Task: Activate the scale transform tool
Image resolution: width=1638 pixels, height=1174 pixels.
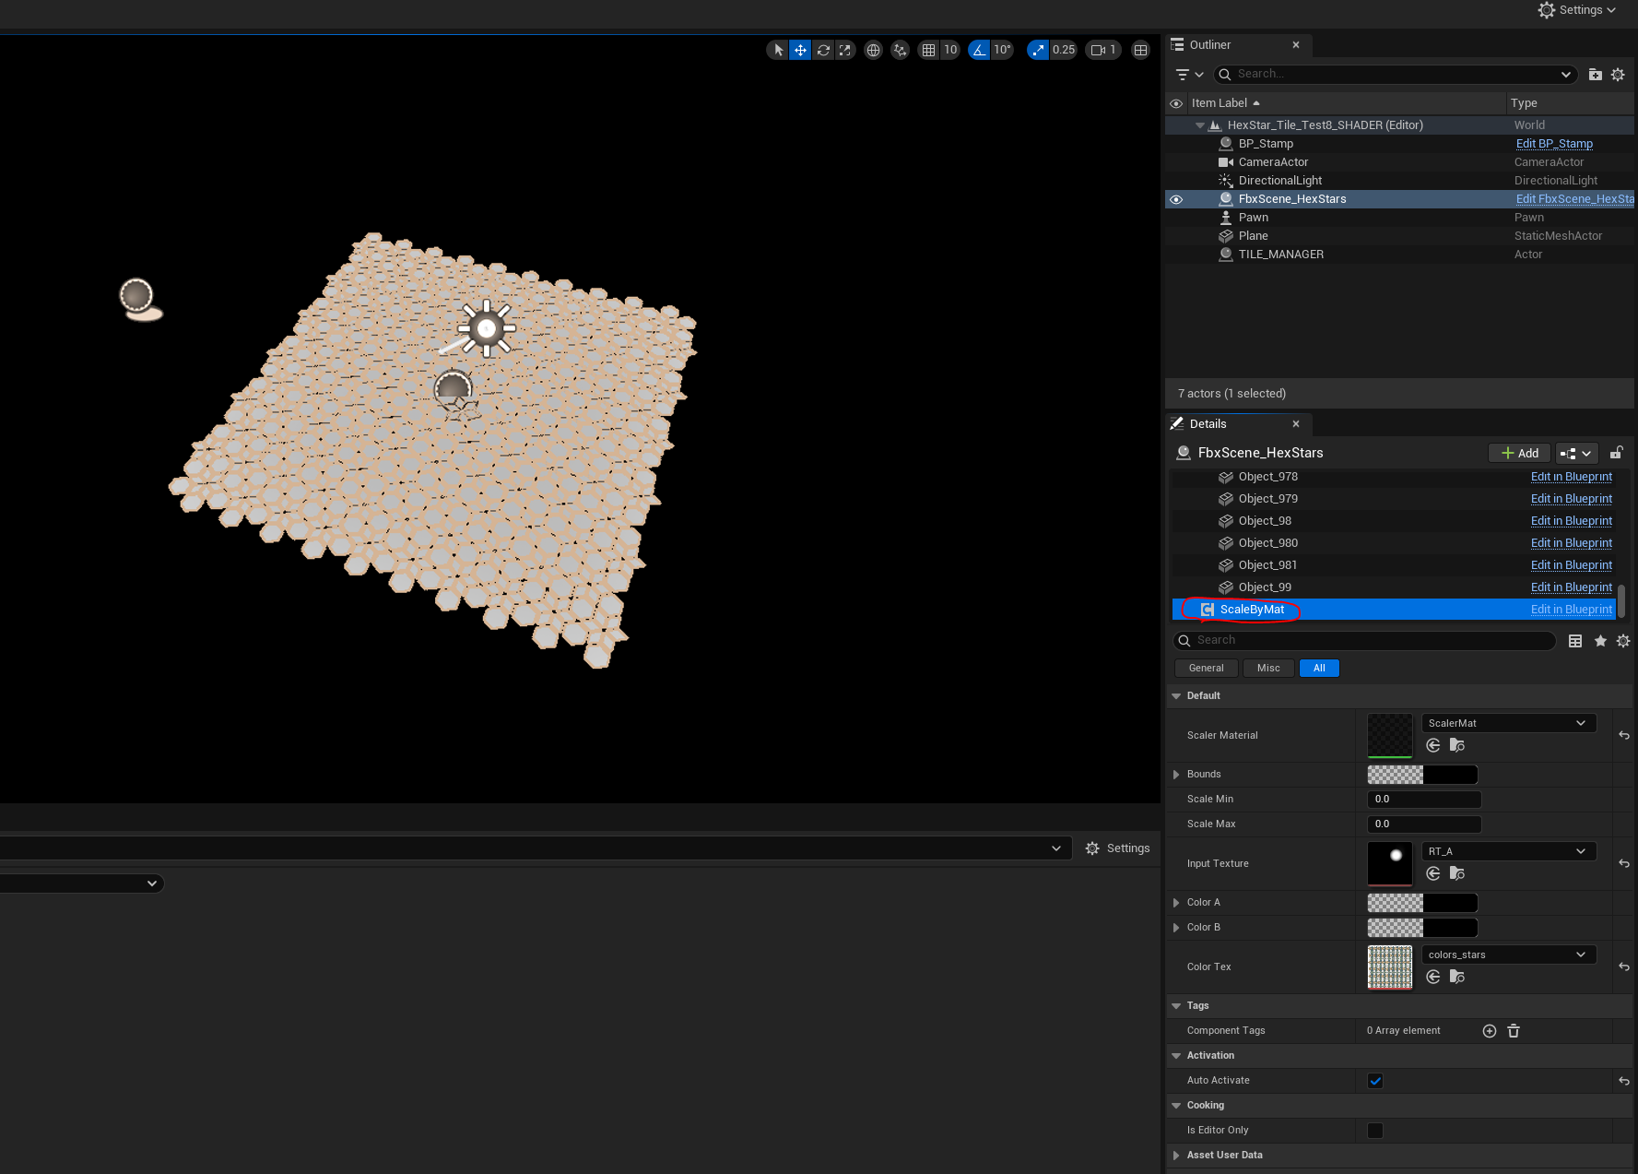Action: [x=845, y=50]
